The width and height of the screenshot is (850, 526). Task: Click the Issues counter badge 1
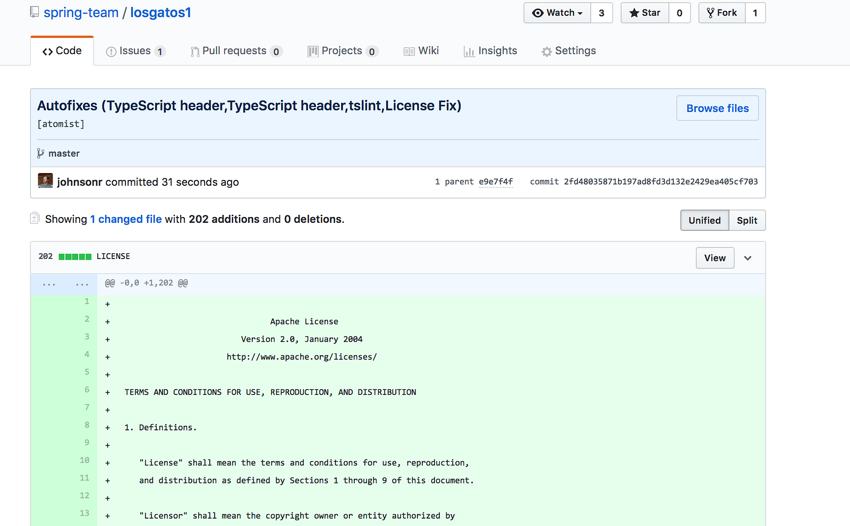tap(160, 51)
